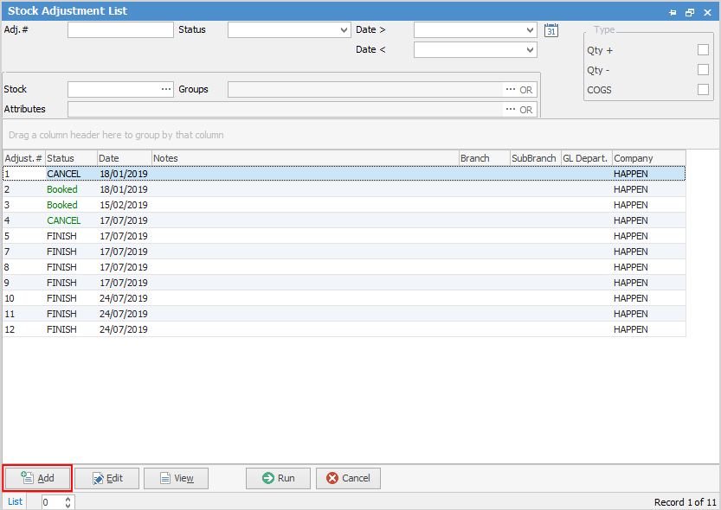Image resolution: width=721 pixels, height=510 pixels.
Task: Select adjustment 5 FINISH row
Action: click(344, 236)
